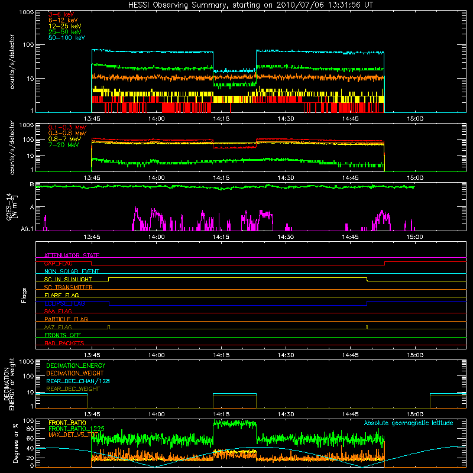Image resolution: width=473 pixels, height=473 pixels.
Task: Click the DECIMATION_ENERGY legend entry
Action: pyautogui.click(x=76, y=365)
